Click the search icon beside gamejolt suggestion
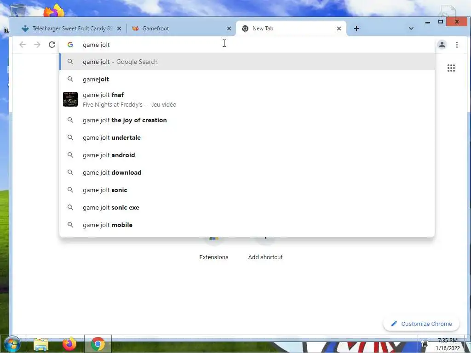This screenshot has width=471, height=353. pyautogui.click(x=70, y=79)
